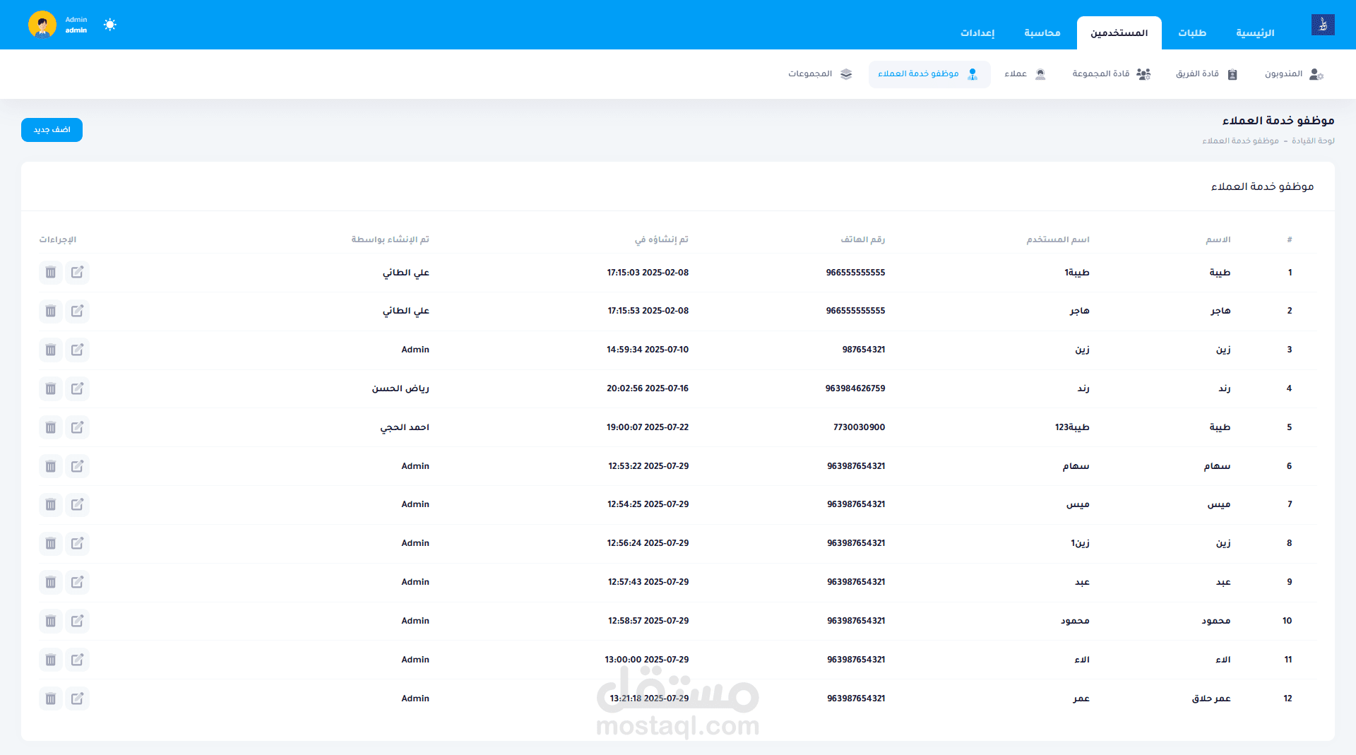The width and height of the screenshot is (1356, 755).
Task: Click creator name رياض الحسن
Action: tap(400, 388)
